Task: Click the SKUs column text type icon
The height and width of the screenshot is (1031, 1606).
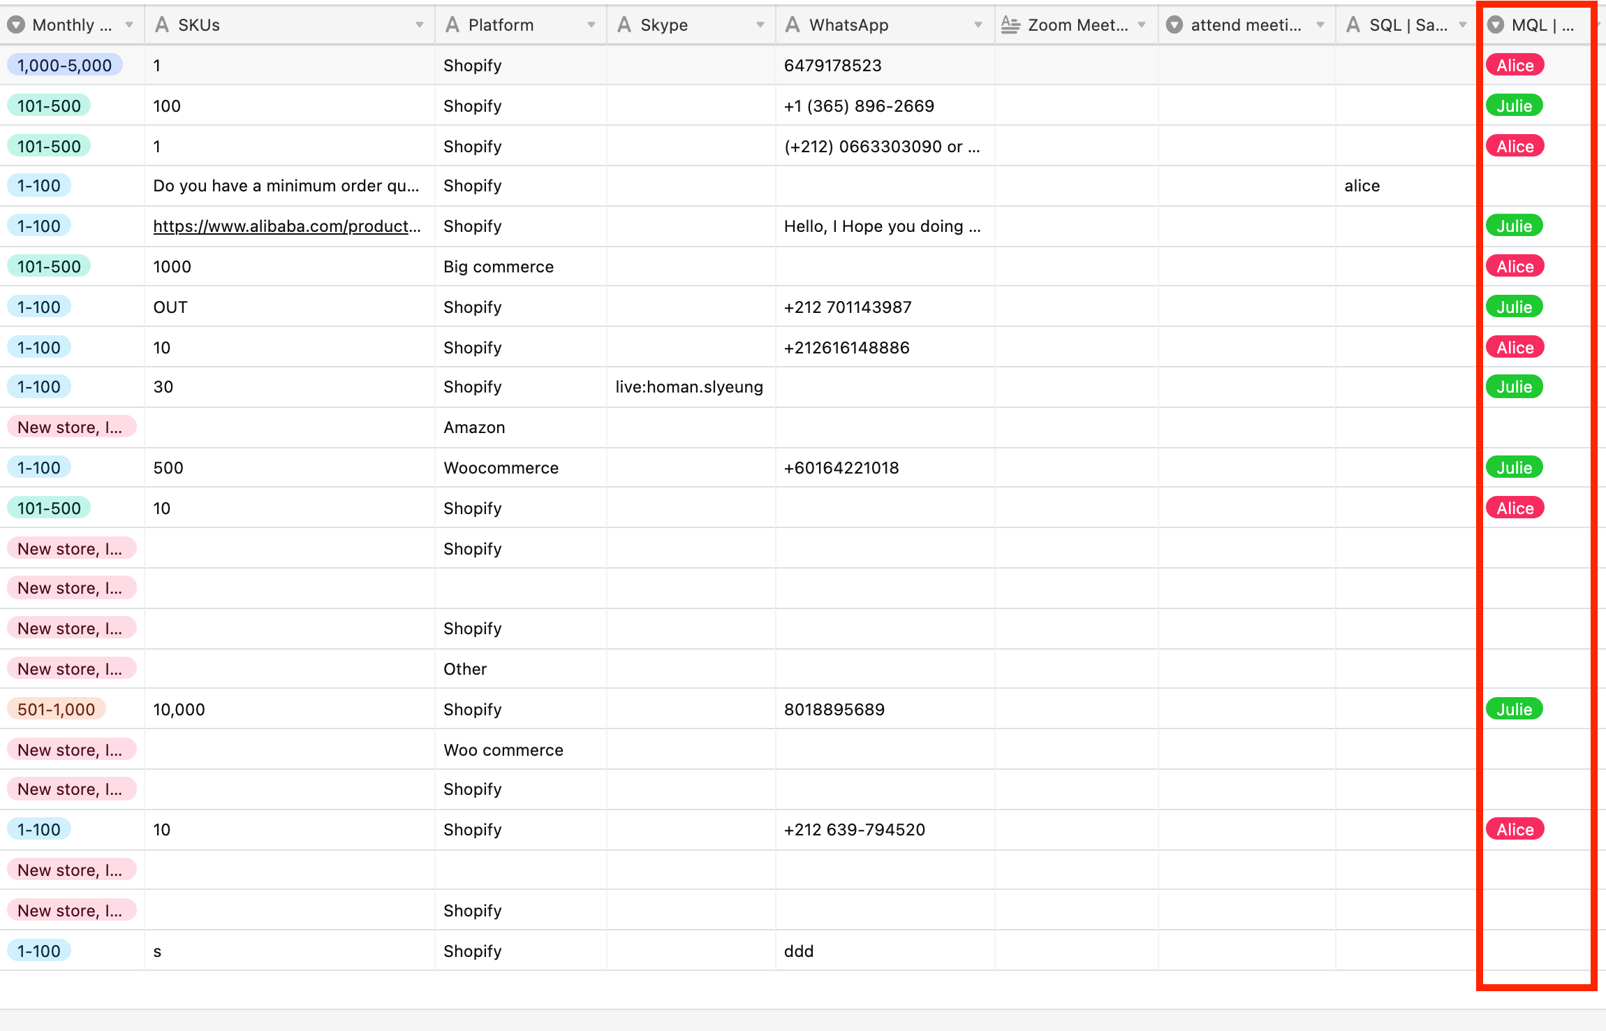Action: pyautogui.click(x=162, y=25)
